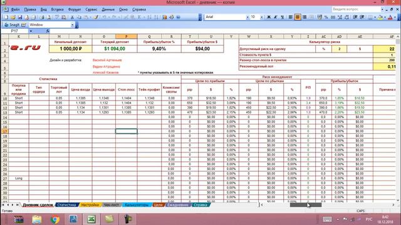Apply the thousands separator format
Image resolution: width=401 pixels, height=225 pixels.
click(x=333, y=17)
